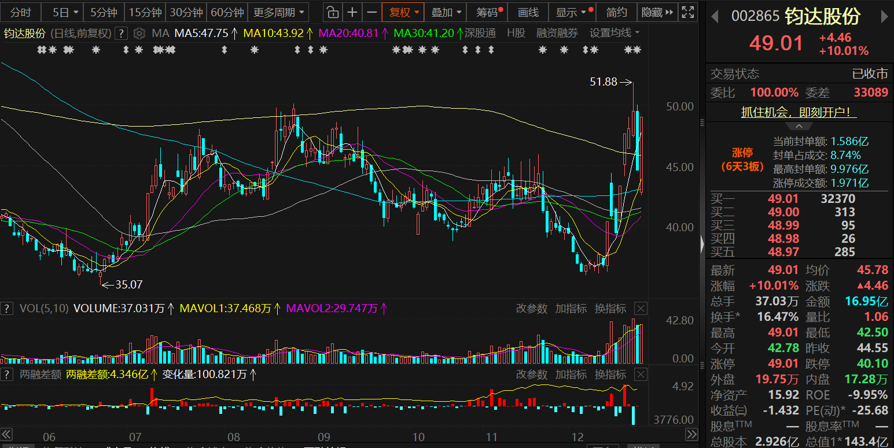Select the 60分钟 period tab

(x=227, y=12)
